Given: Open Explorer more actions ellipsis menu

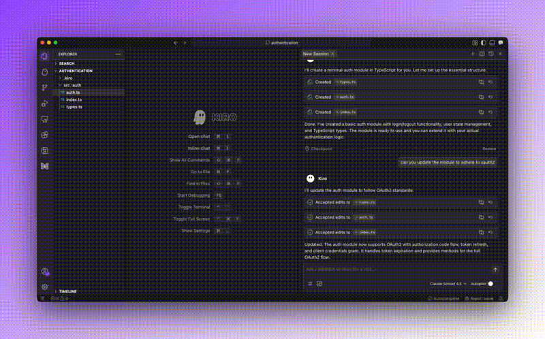Looking at the screenshot, I should [x=118, y=54].
